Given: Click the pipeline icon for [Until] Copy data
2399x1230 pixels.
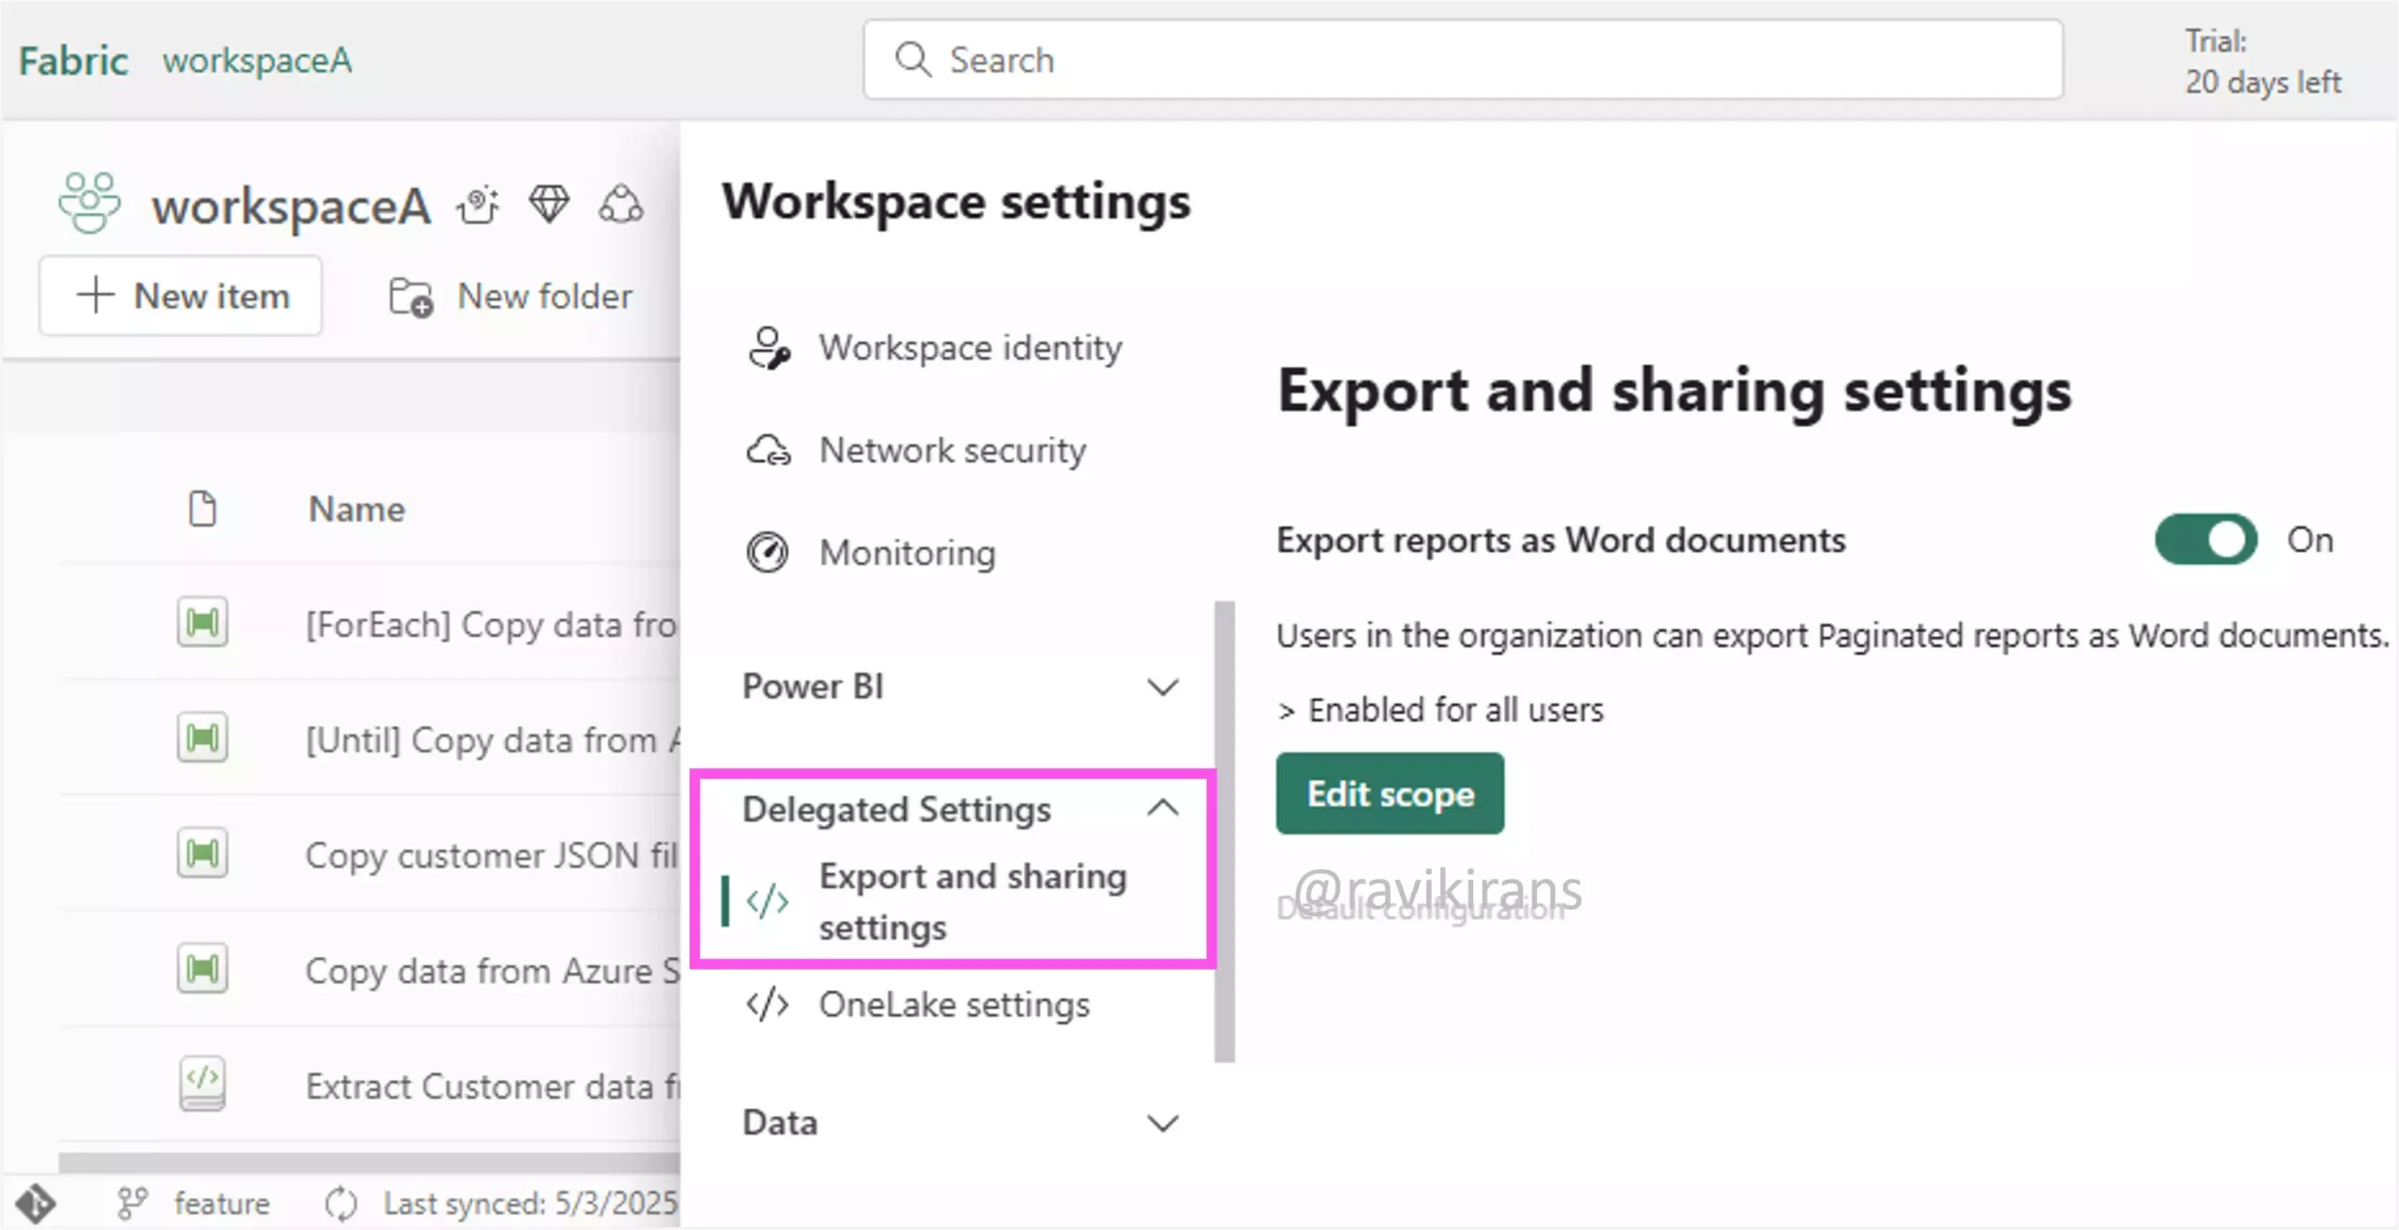Looking at the screenshot, I should coord(202,739).
